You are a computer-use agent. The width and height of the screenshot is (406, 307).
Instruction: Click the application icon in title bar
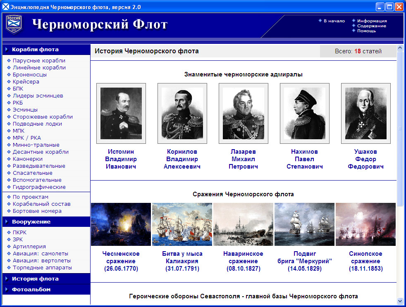pos(6,7)
